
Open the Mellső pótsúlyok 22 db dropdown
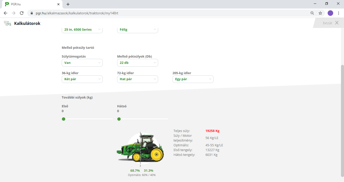coord(137,63)
